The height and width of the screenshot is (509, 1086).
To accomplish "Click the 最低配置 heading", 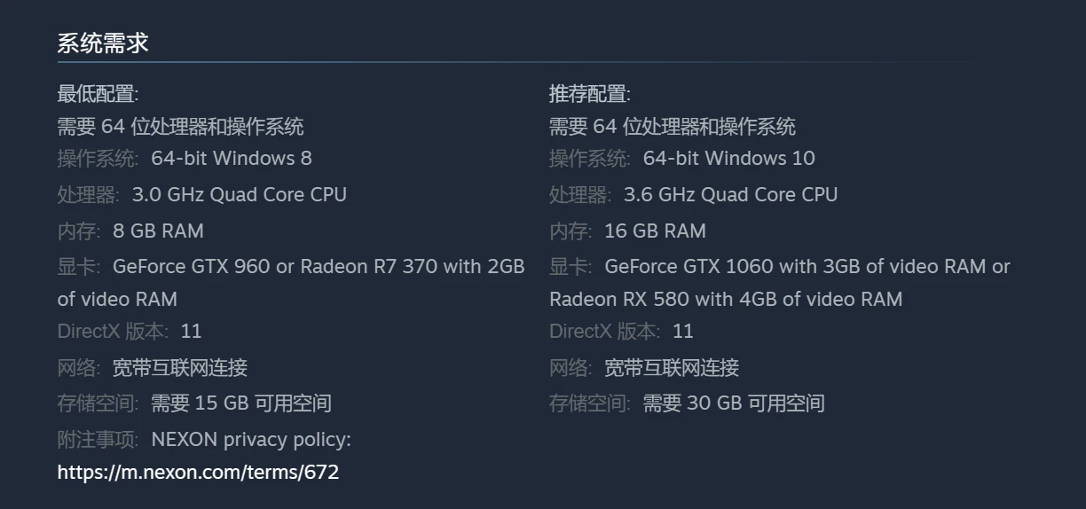I will [x=98, y=94].
